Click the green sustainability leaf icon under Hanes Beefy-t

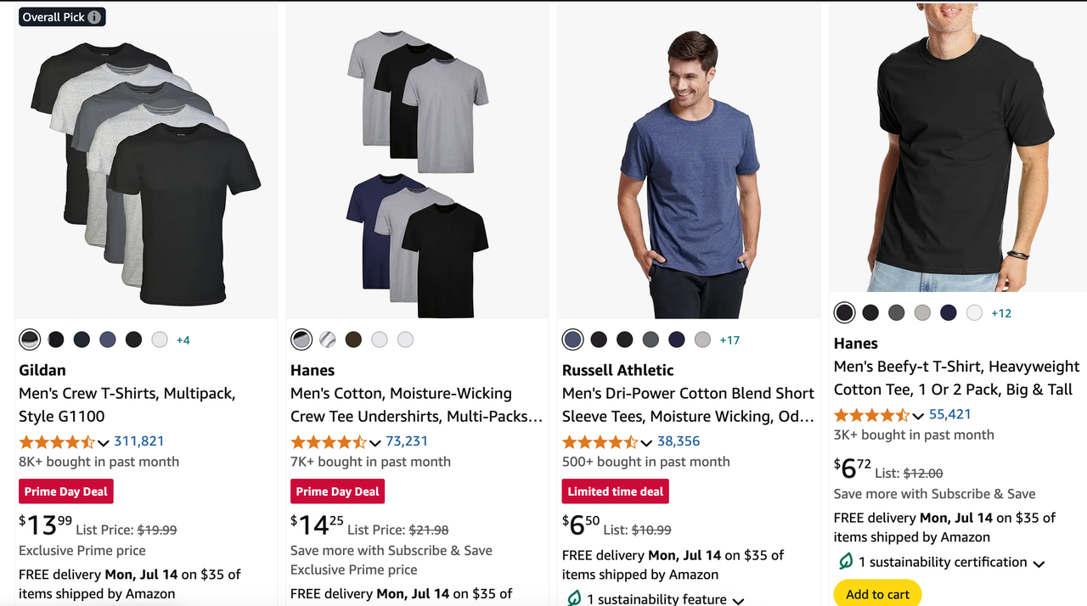pyautogui.click(x=846, y=562)
